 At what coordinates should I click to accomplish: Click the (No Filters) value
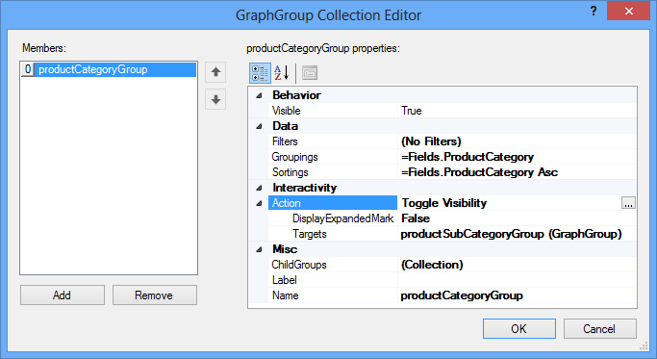431,141
